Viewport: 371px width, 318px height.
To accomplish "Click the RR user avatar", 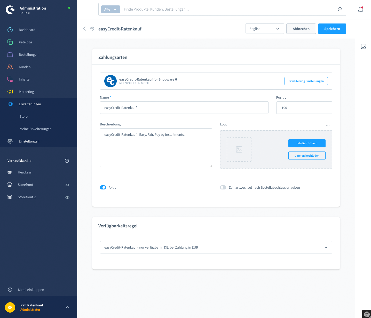I will tap(10, 307).
